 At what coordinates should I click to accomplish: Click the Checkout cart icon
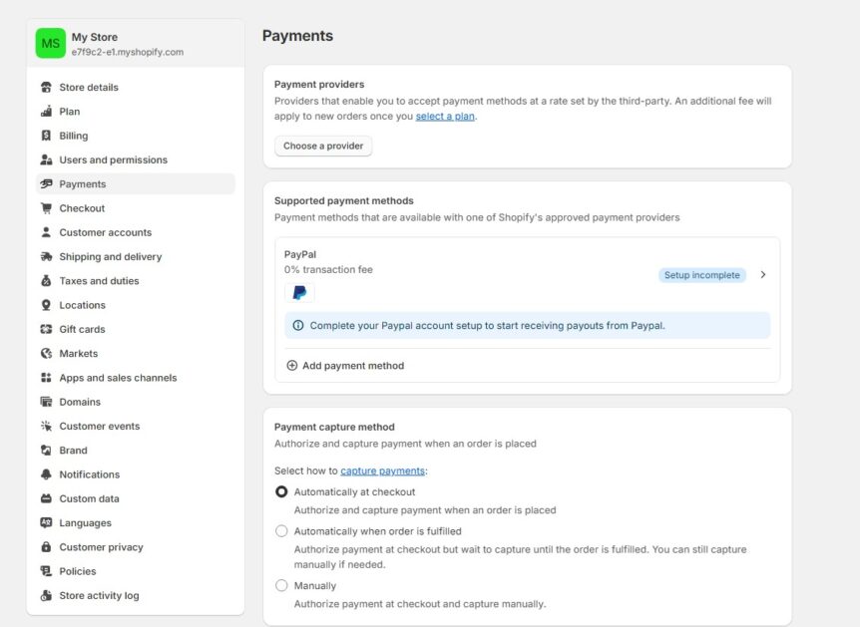[x=46, y=208]
